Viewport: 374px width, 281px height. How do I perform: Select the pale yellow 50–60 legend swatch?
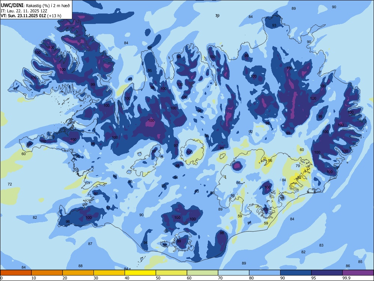[172, 273]
